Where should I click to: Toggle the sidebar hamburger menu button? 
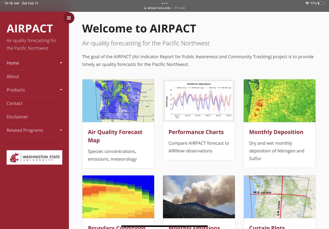69,18
